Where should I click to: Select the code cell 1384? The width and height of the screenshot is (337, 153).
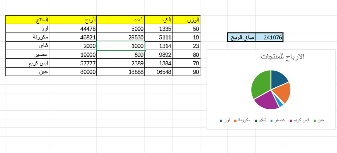159,63
